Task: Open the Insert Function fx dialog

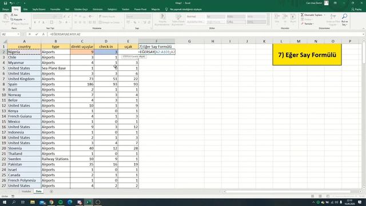Action: coord(43,34)
